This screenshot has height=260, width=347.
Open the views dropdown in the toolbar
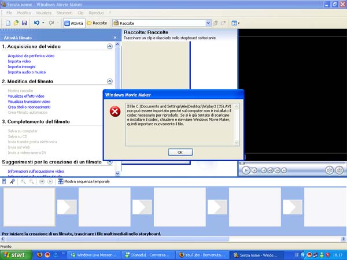pyautogui.click(x=235, y=23)
